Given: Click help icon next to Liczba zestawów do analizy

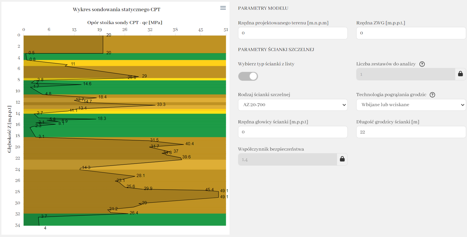Looking at the screenshot, I should click(422, 64).
